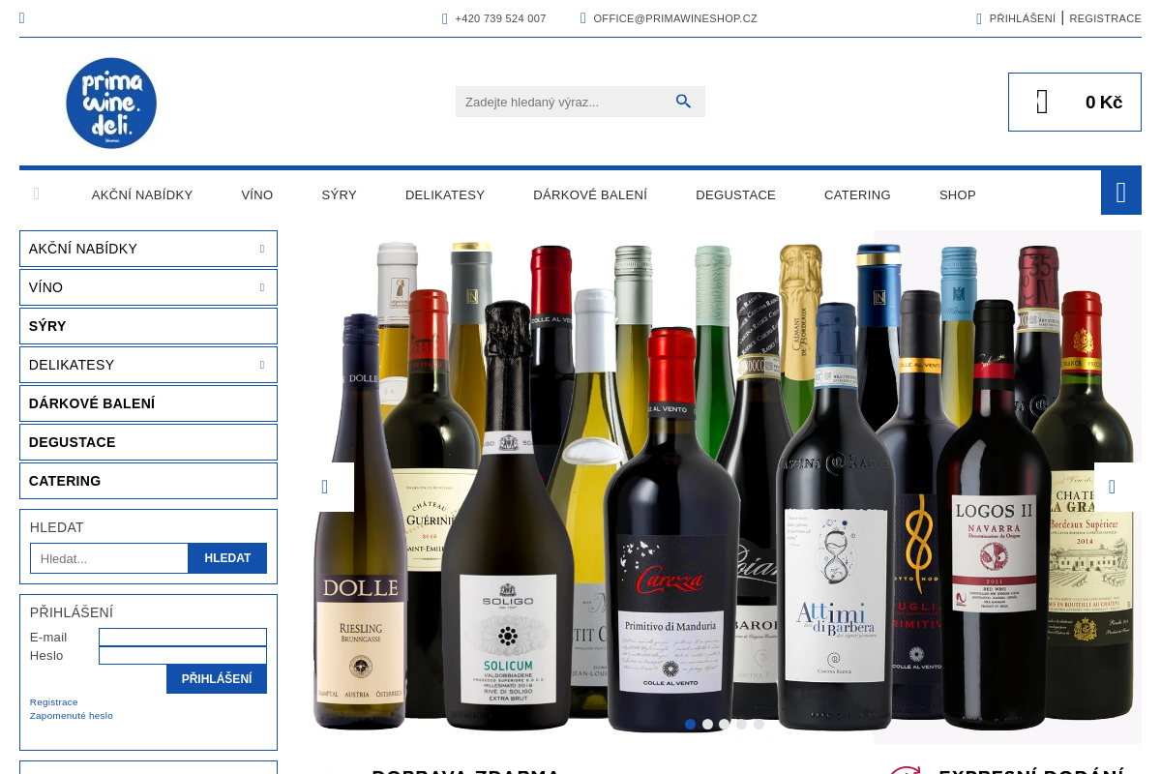
Task: Expand AKČNÍ NABÍDKY in the sidebar
Action: point(262,249)
